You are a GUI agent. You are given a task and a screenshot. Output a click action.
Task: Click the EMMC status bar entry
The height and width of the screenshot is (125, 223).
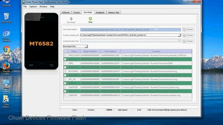(x=109, y=110)
